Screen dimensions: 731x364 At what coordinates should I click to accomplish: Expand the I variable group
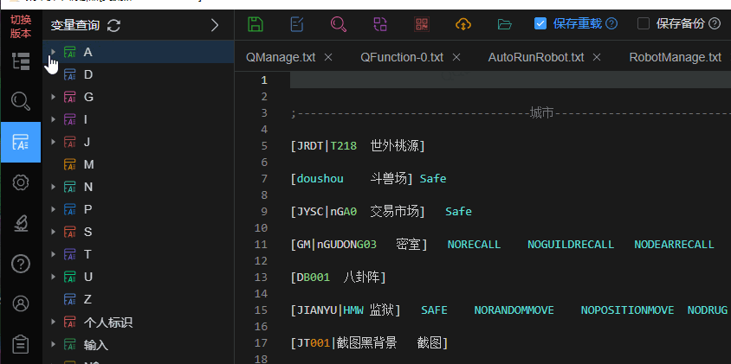[x=53, y=119]
